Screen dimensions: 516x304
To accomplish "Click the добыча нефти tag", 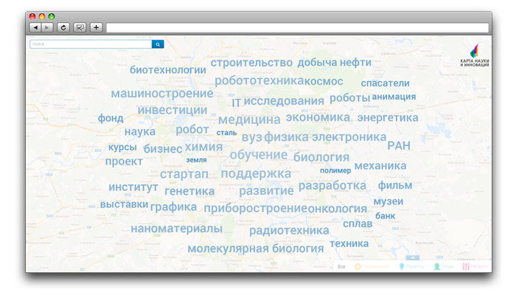I will point(334,63).
